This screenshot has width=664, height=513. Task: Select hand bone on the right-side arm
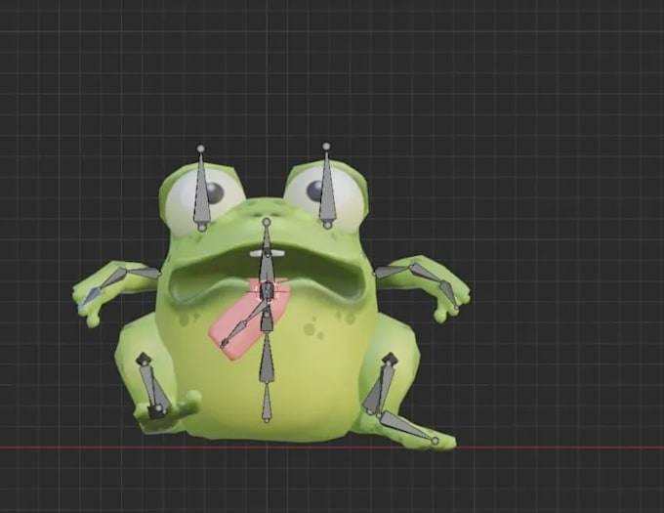point(448,294)
